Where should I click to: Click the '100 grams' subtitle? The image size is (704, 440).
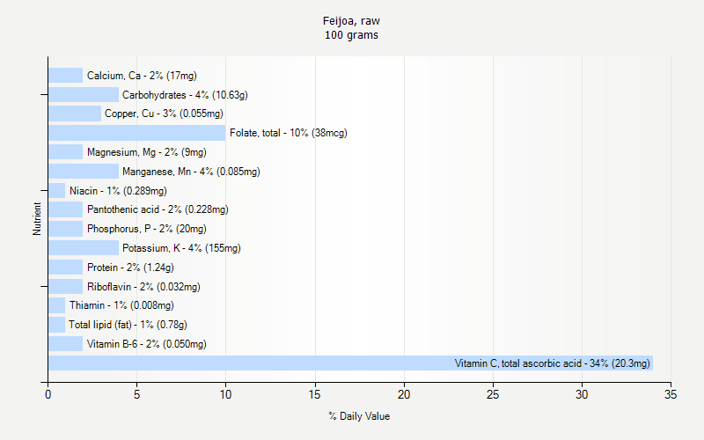351,35
